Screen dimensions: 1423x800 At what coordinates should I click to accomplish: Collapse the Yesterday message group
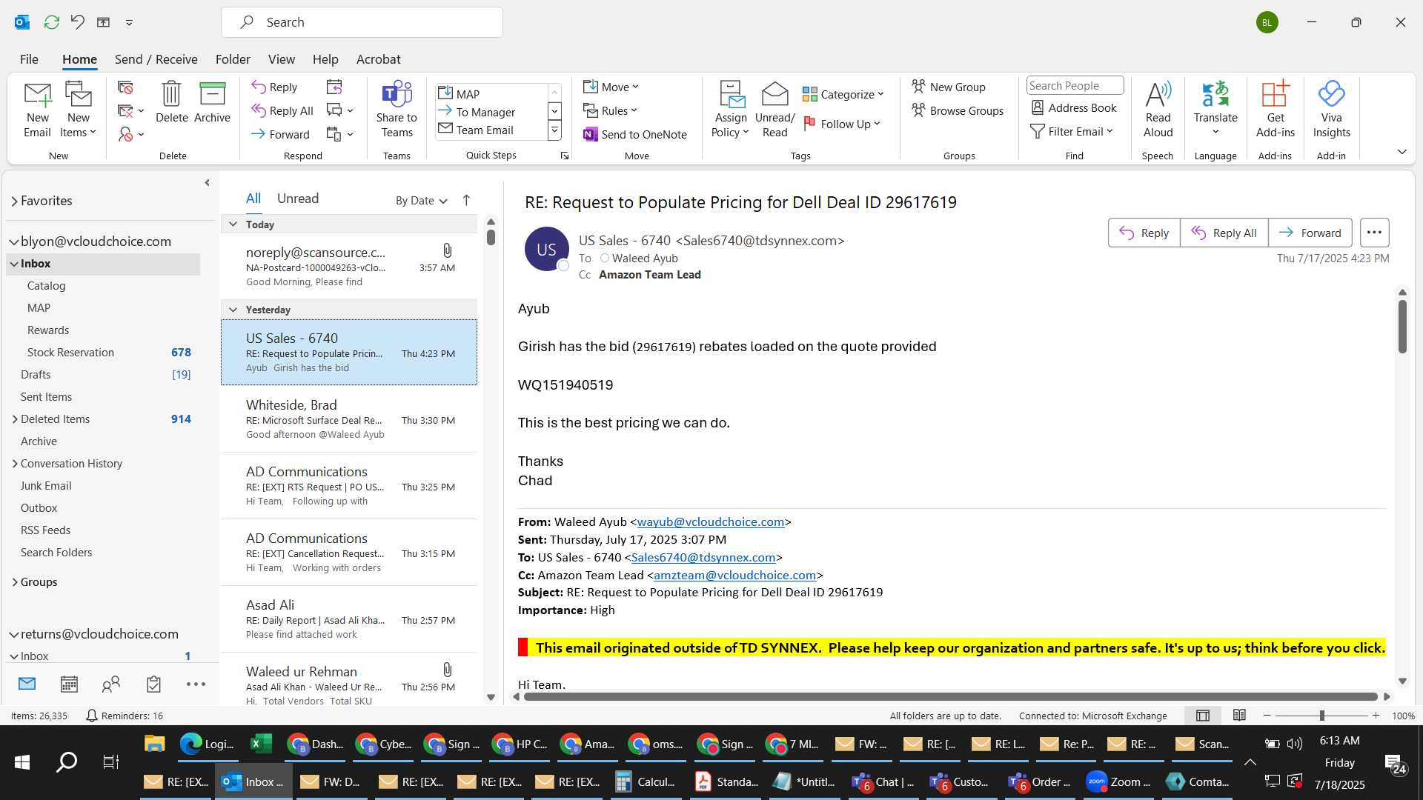coord(233,310)
